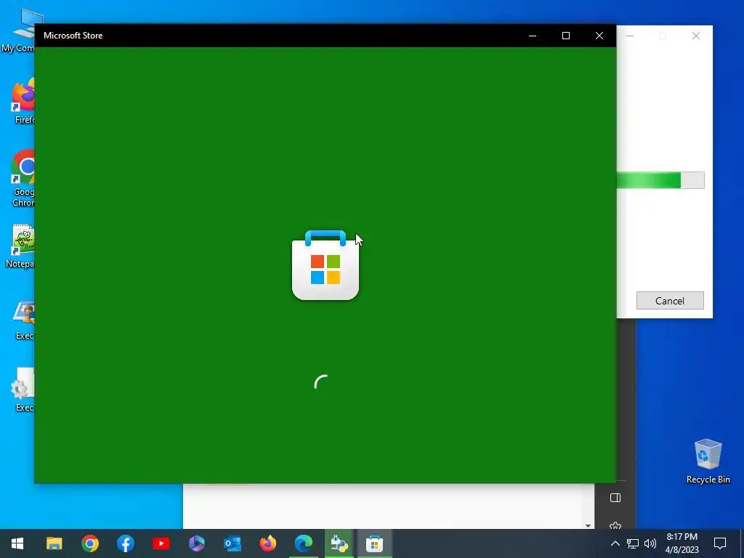Screen dimensions: 744x558
Task: Maximize the Microsoft Store window
Action: tap(565, 36)
